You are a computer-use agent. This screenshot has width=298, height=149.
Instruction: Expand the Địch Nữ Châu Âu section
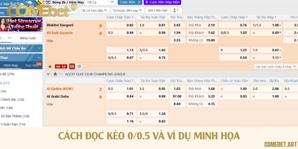(21, 48)
